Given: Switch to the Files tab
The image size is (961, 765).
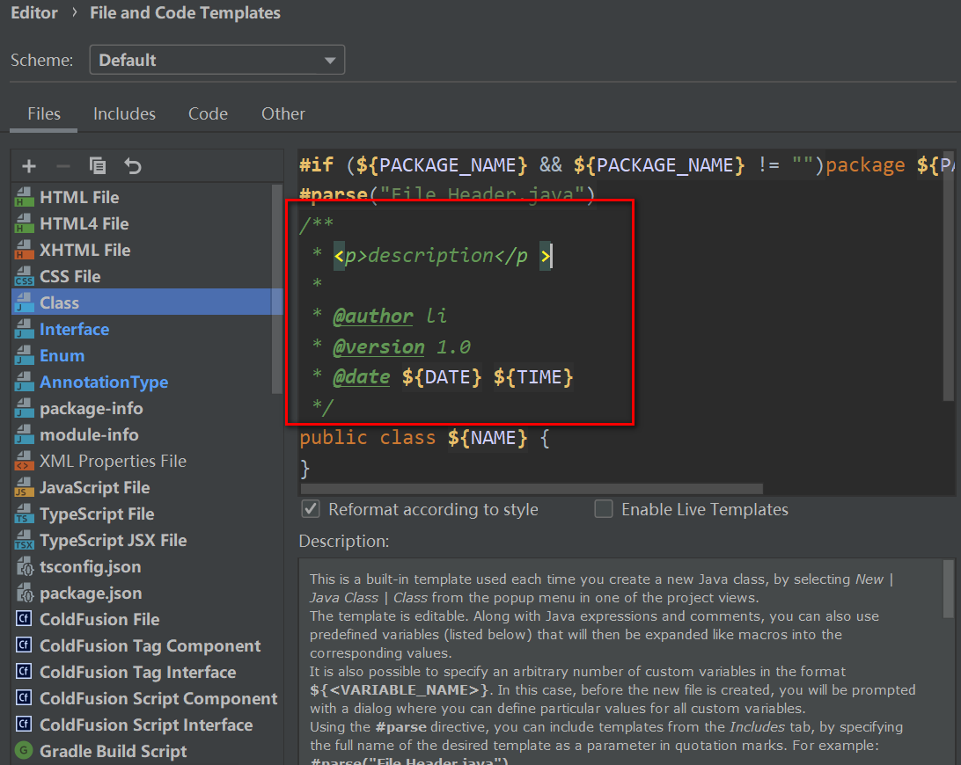Looking at the screenshot, I should (43, 114).
